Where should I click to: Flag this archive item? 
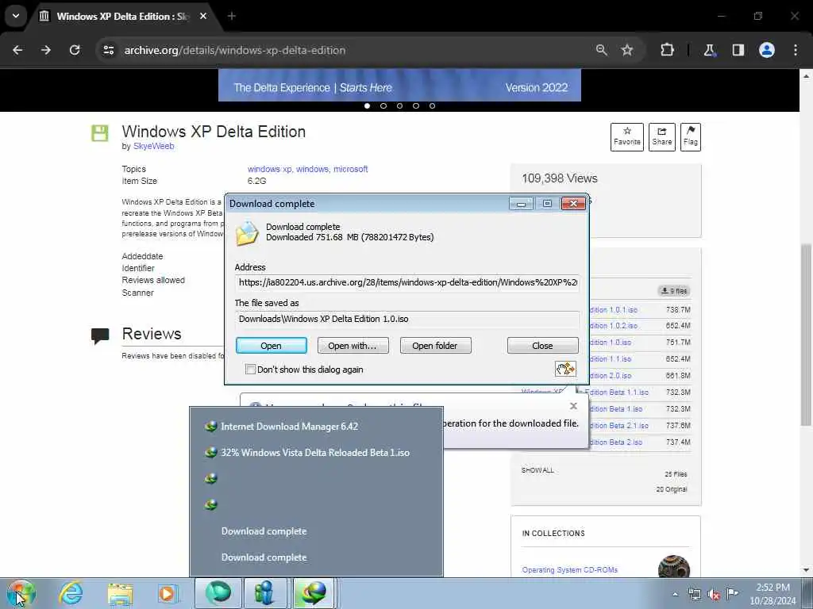[x=690, y=136]
